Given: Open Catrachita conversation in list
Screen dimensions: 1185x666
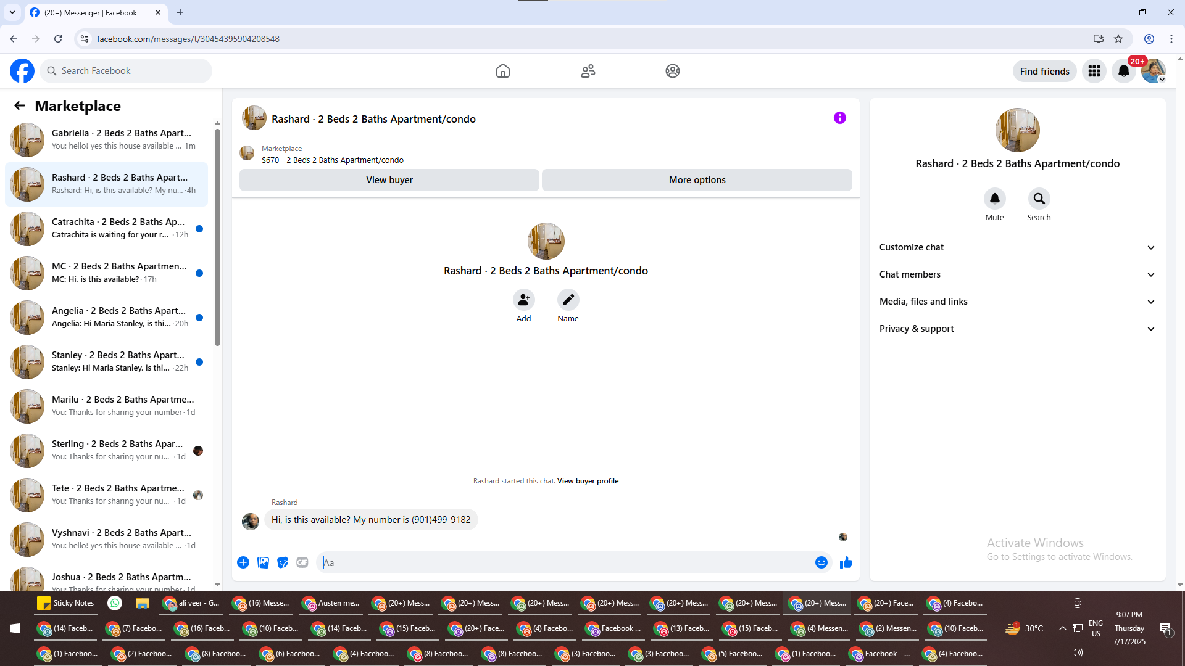Looking at the screenshot, I should 106,229.
